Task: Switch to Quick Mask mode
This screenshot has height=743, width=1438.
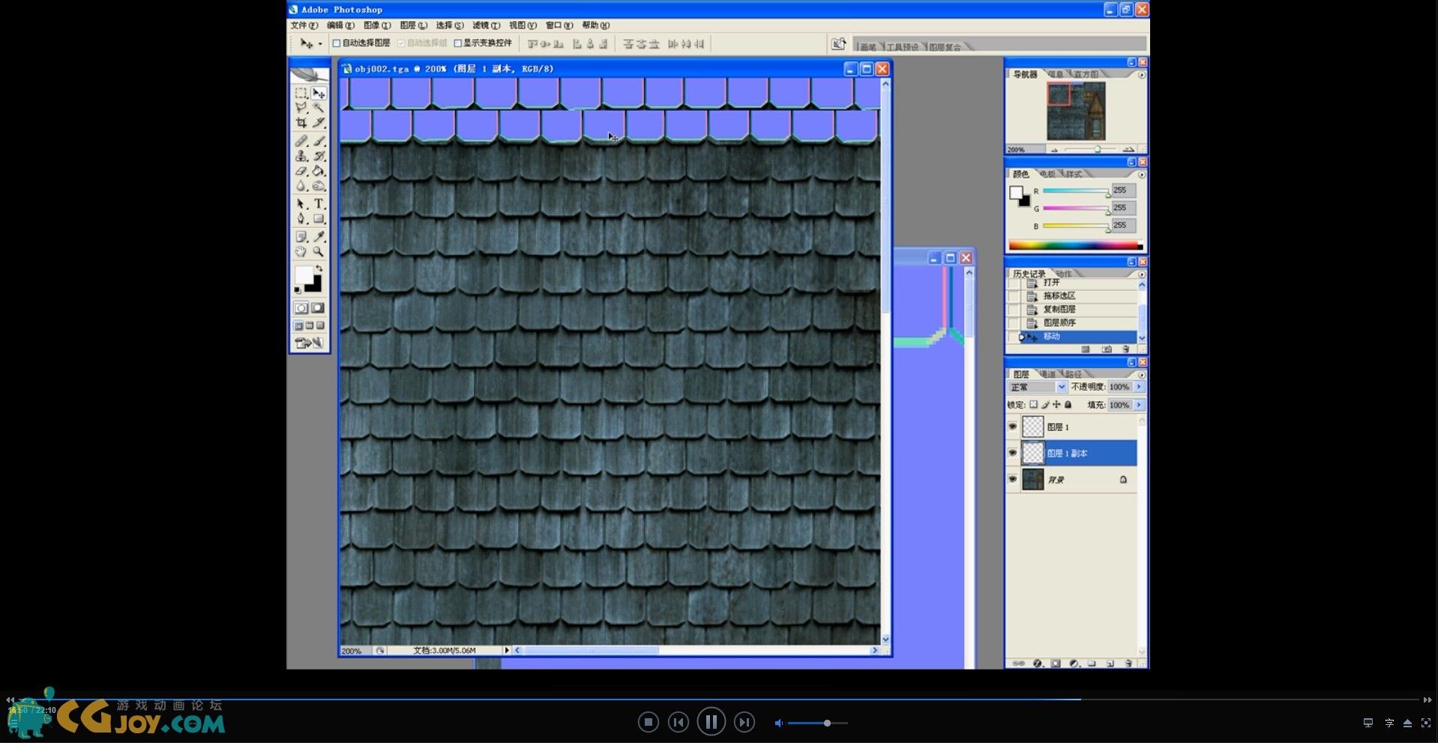Action: point(318,308)
